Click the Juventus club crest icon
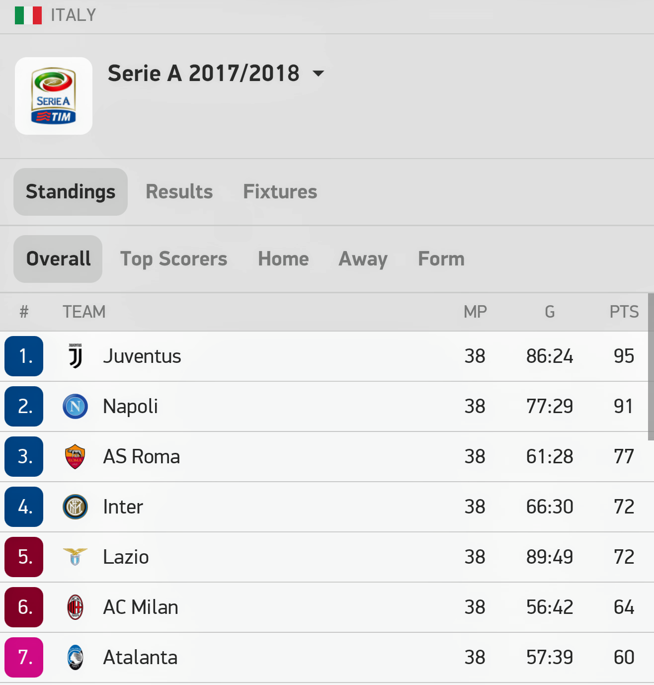This screenshot has width=654, height=685. click(x=76, y=356)
